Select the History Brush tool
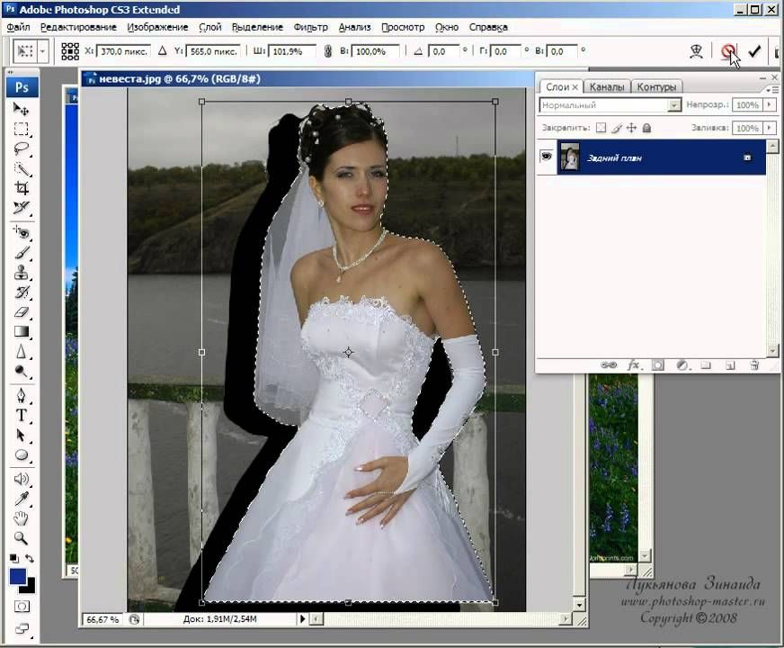The image size is (784, 648). (x=21, y=292)
